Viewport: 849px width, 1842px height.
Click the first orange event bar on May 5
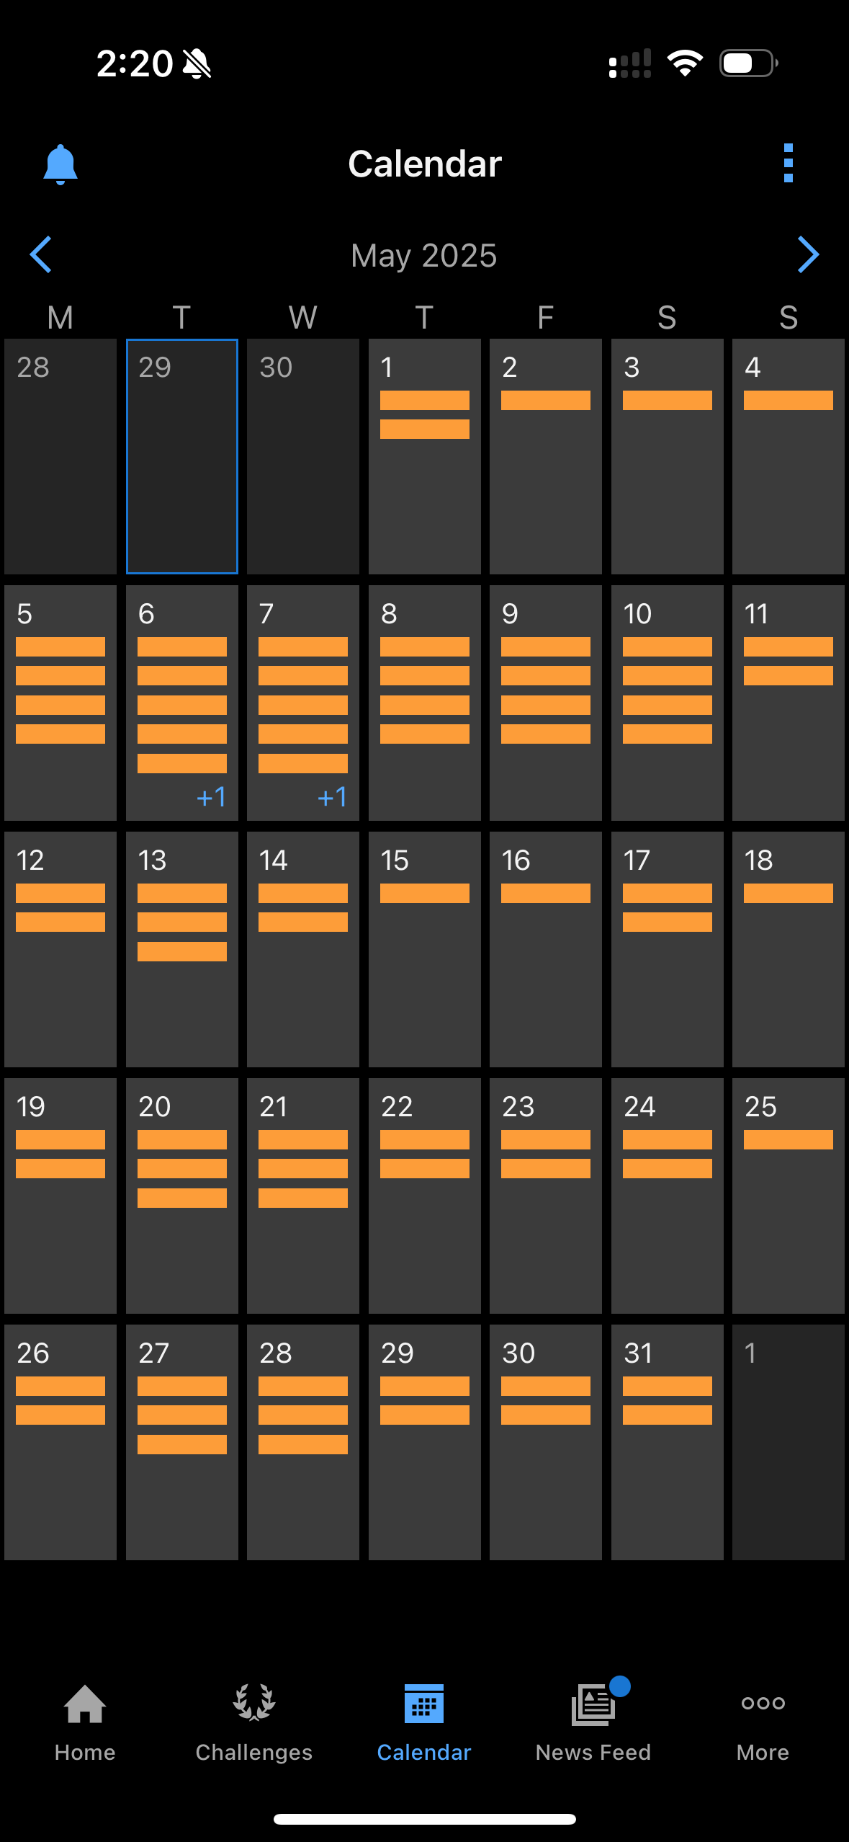tap(60, 646)
